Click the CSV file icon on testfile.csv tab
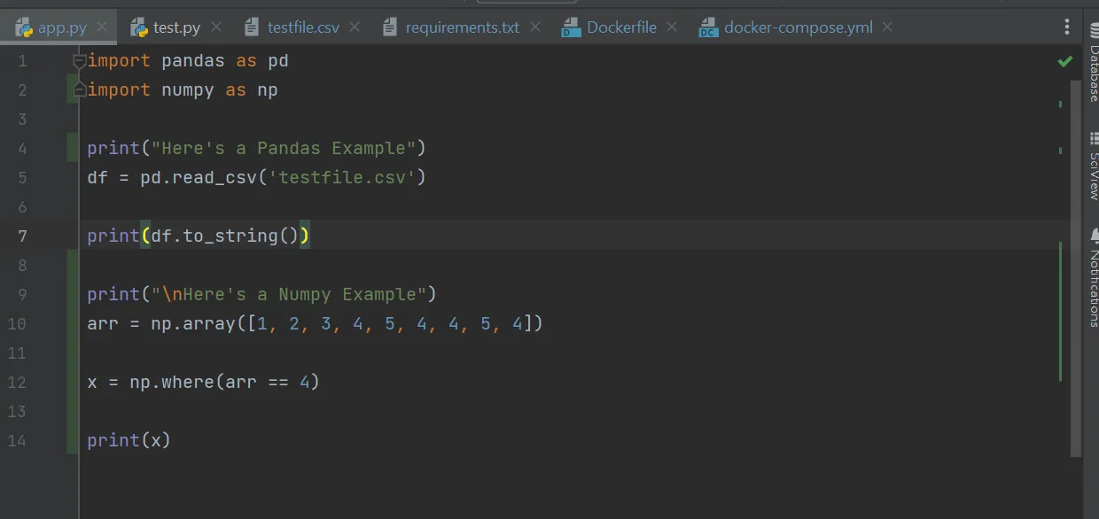This screenshot has height=519, width=1099. coord(252,27)
